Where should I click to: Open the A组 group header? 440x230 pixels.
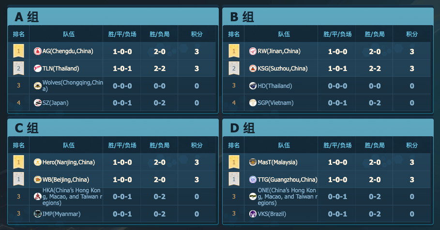pyautogui.click(x=27, y=17)
